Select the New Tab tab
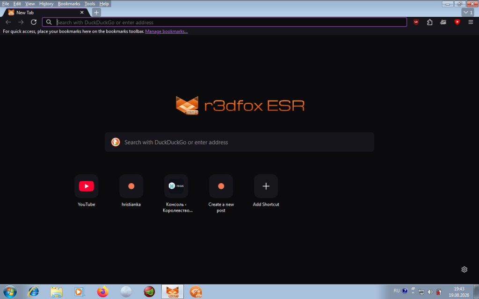 pyautogui.click(x=46, y=13)
